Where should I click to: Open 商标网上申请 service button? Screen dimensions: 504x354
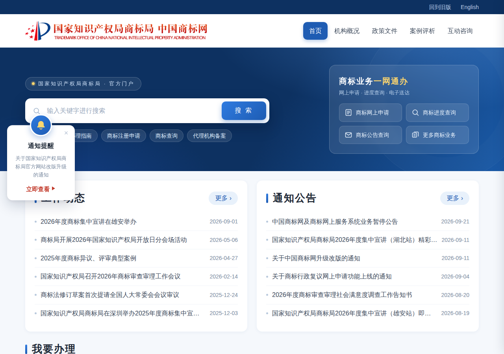tap(371, 112)
